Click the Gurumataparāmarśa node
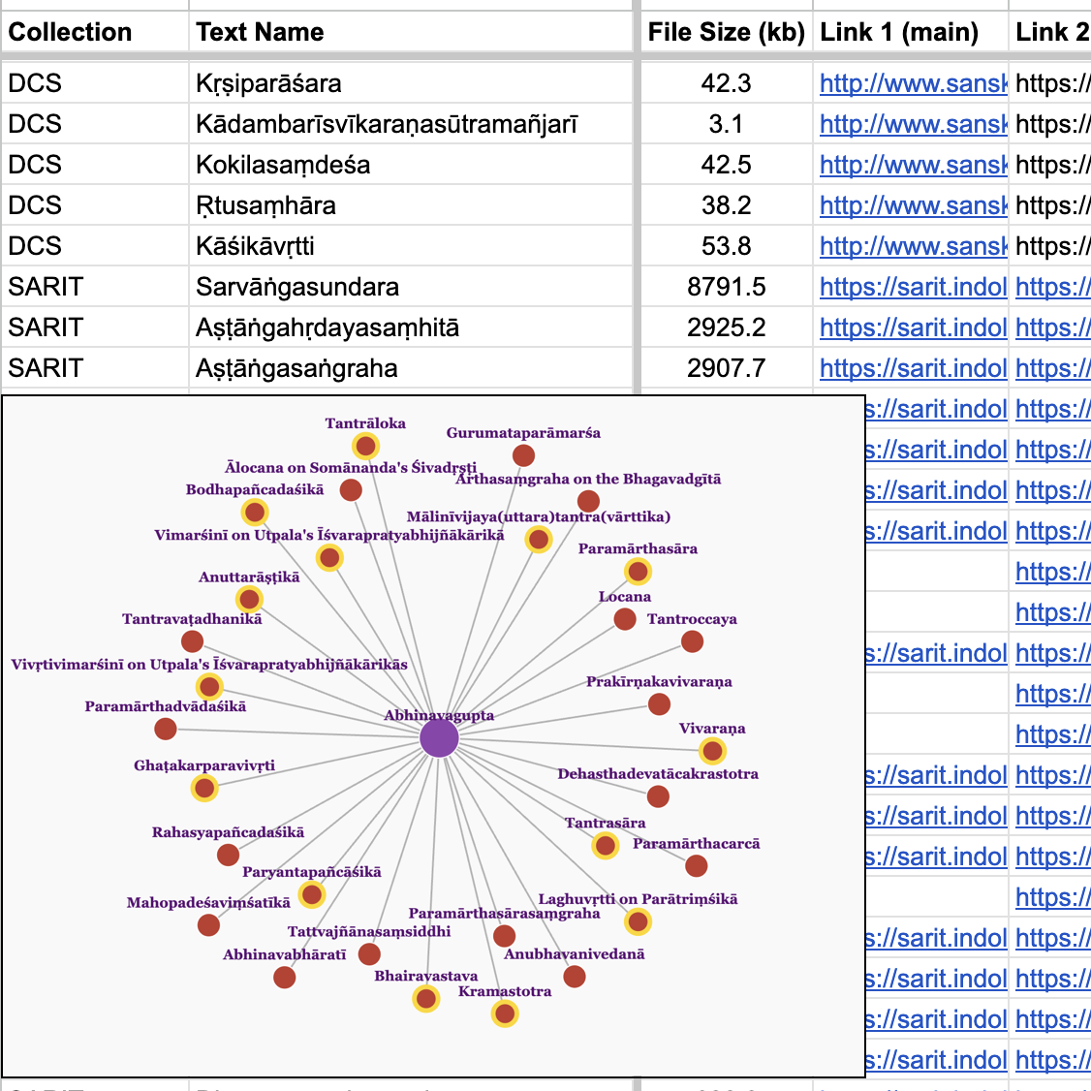 (x=523, y=455)
